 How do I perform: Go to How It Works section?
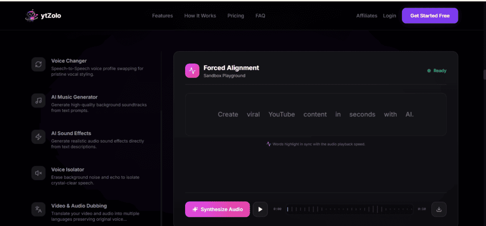[200, 16]
